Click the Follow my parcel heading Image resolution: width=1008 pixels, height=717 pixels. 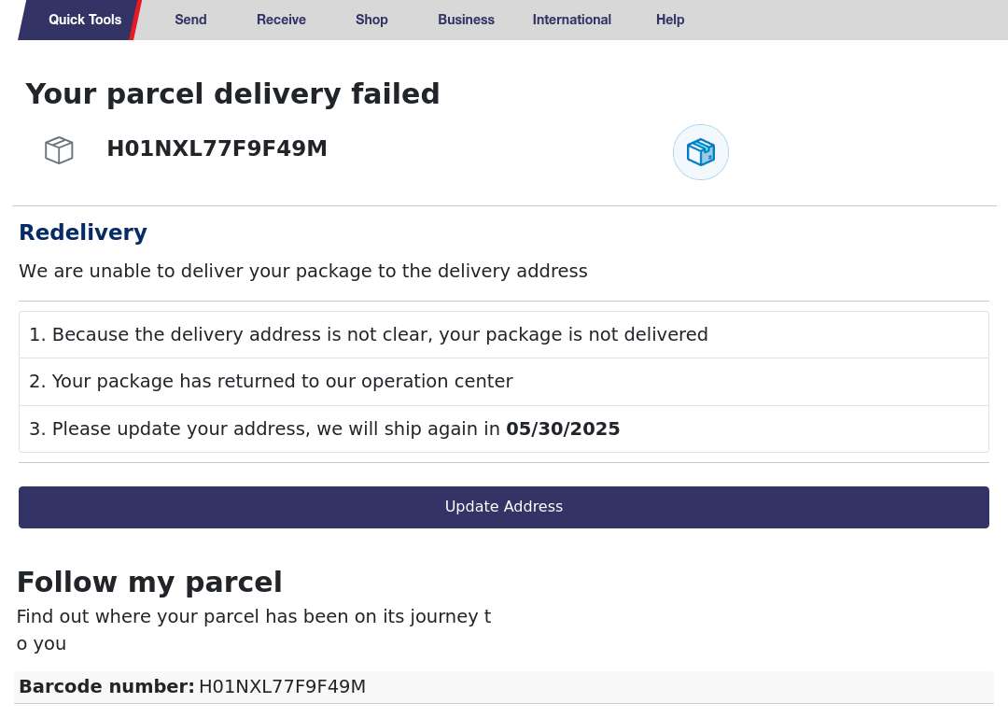coord(149,583)
